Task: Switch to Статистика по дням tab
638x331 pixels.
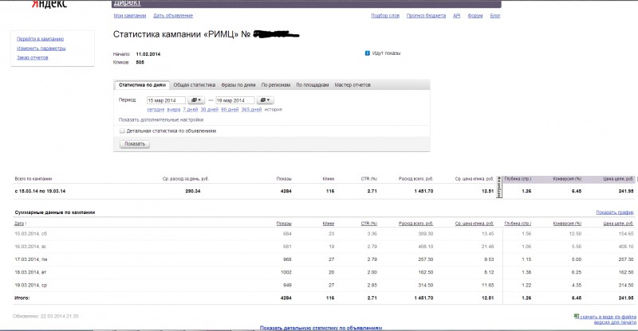Action: [x=142, y=85]
